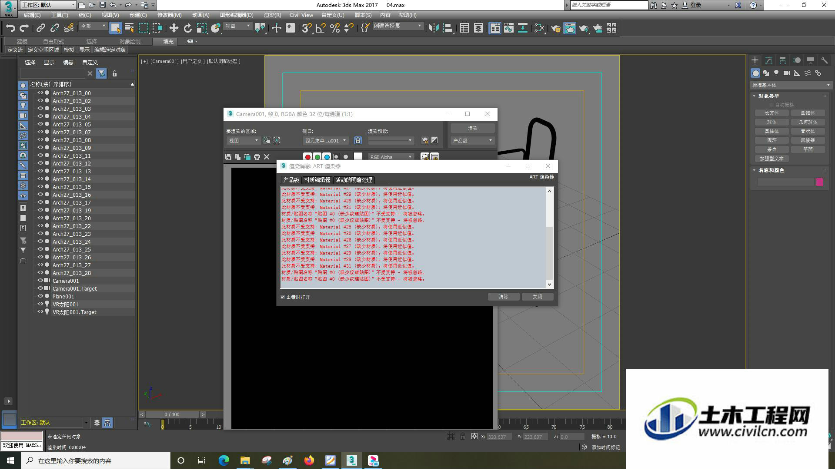Screen dimensions: 835x470
Task: Click 清除 to clear messages
Action: coord(503,297)
